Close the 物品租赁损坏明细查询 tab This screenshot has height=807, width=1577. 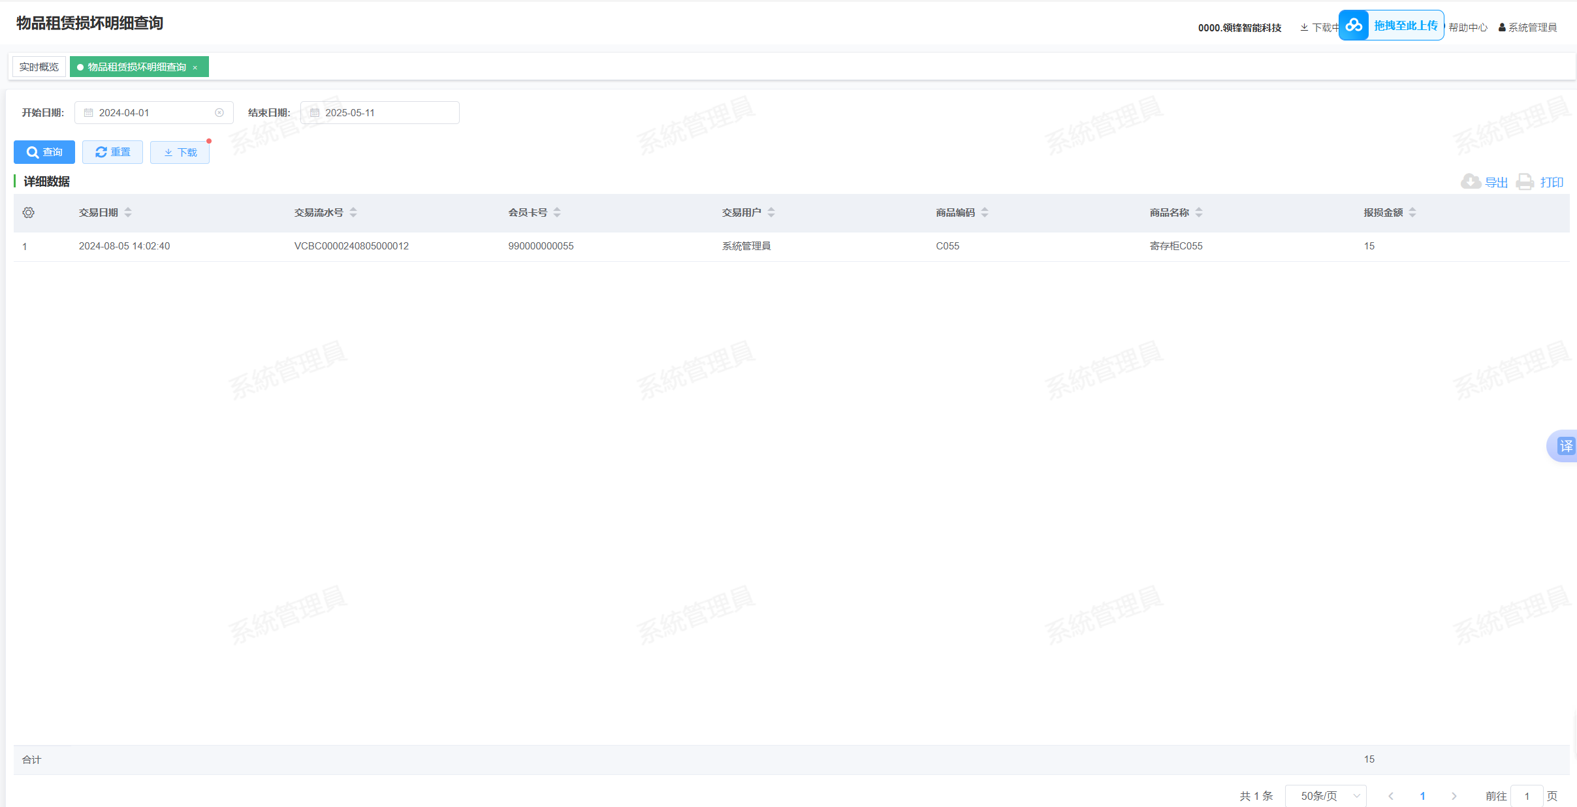pos(195,67)
